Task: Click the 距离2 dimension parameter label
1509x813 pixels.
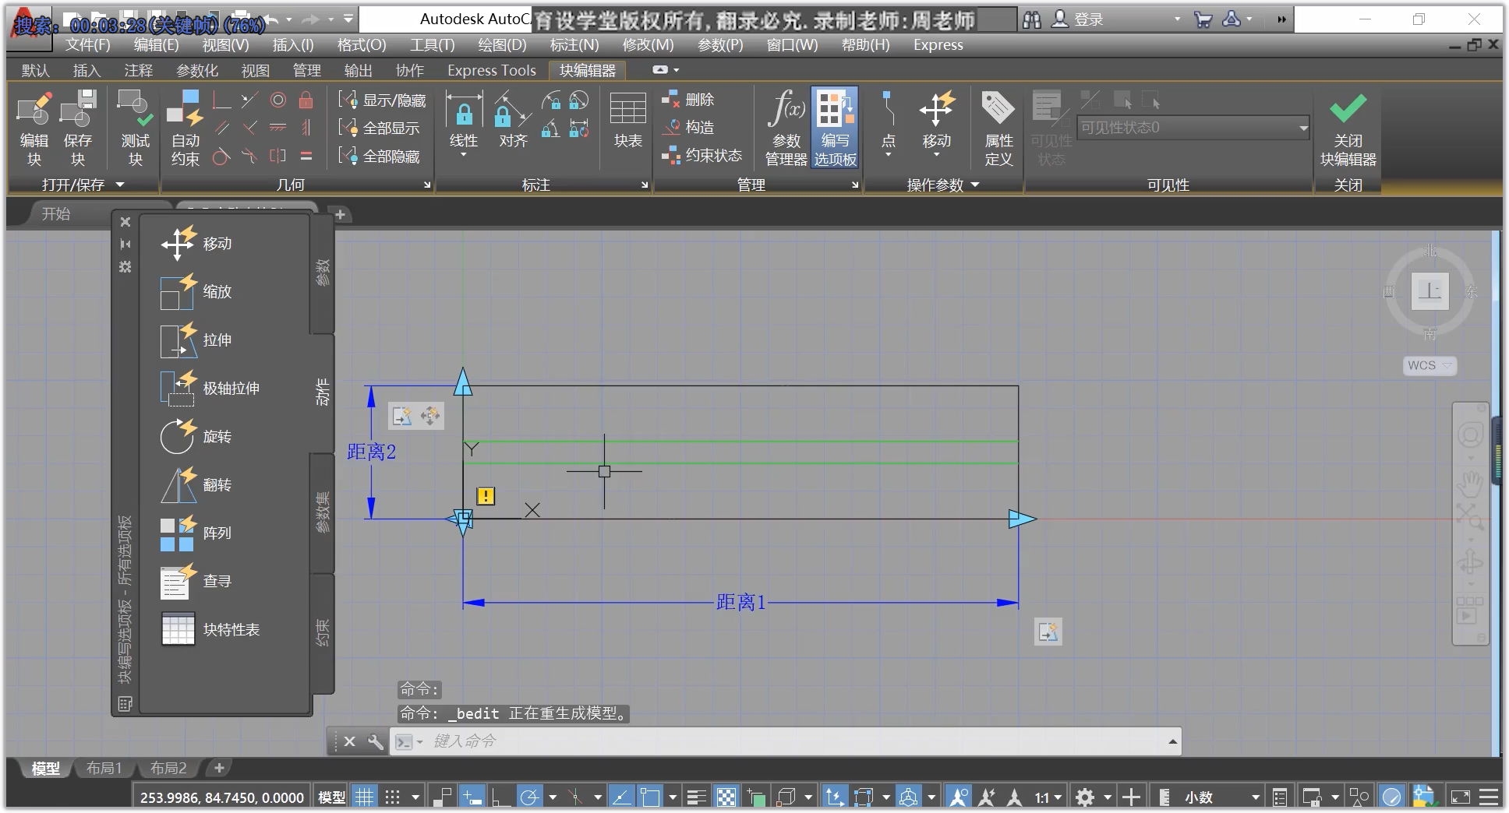Action: coord(371,452)
